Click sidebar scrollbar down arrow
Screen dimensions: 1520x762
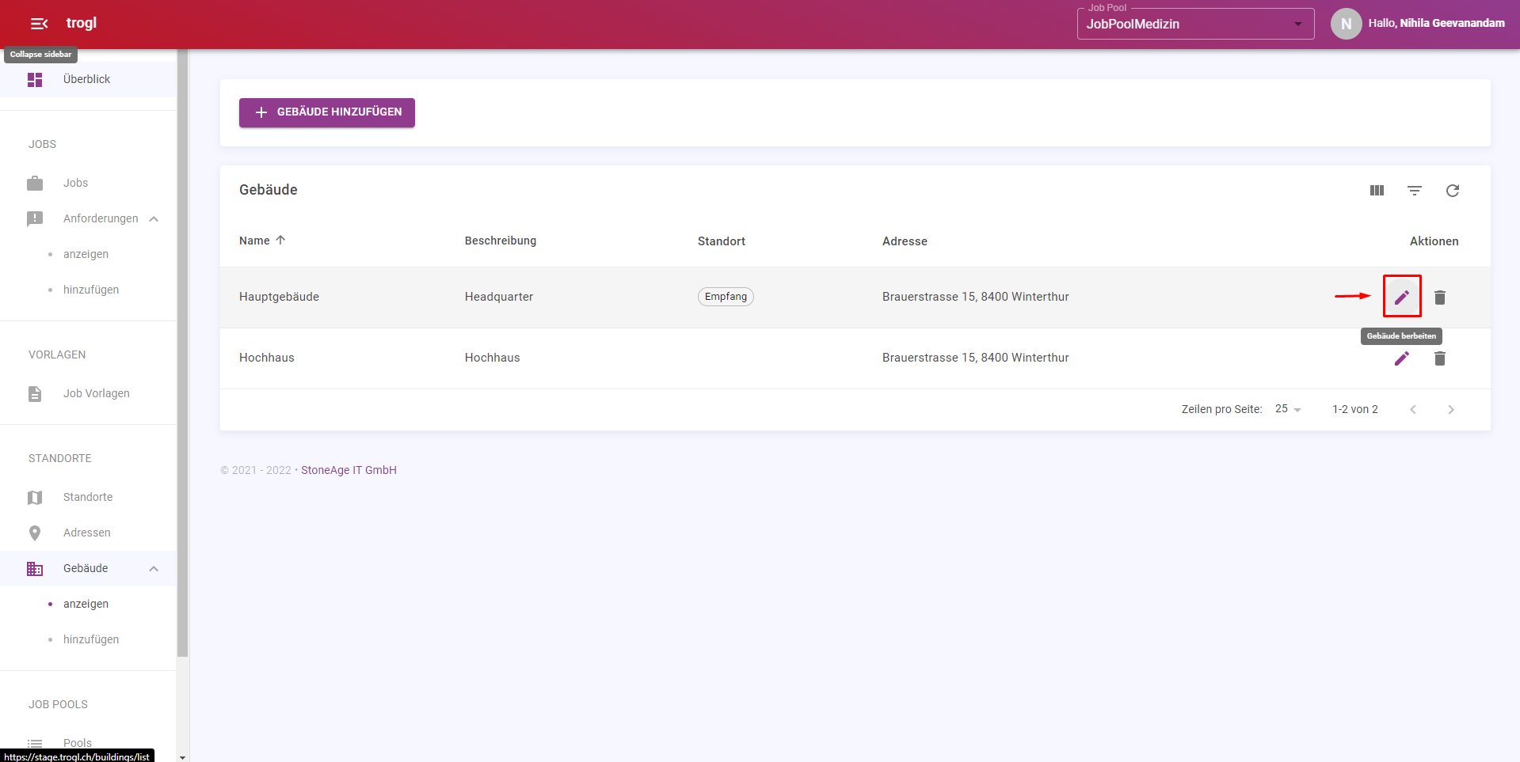182,757
